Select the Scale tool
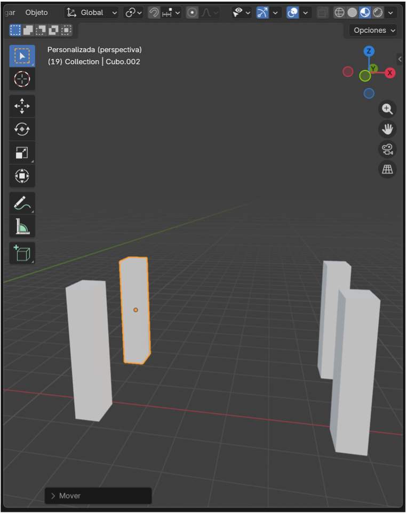Image resolution: width=407 pixels, height=514 pixels. coord(22,153)
